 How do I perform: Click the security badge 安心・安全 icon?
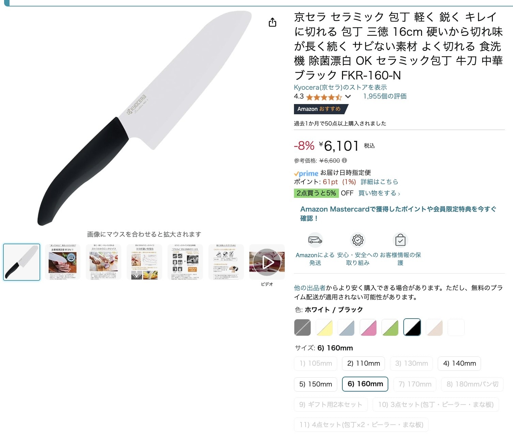[358, 240]
